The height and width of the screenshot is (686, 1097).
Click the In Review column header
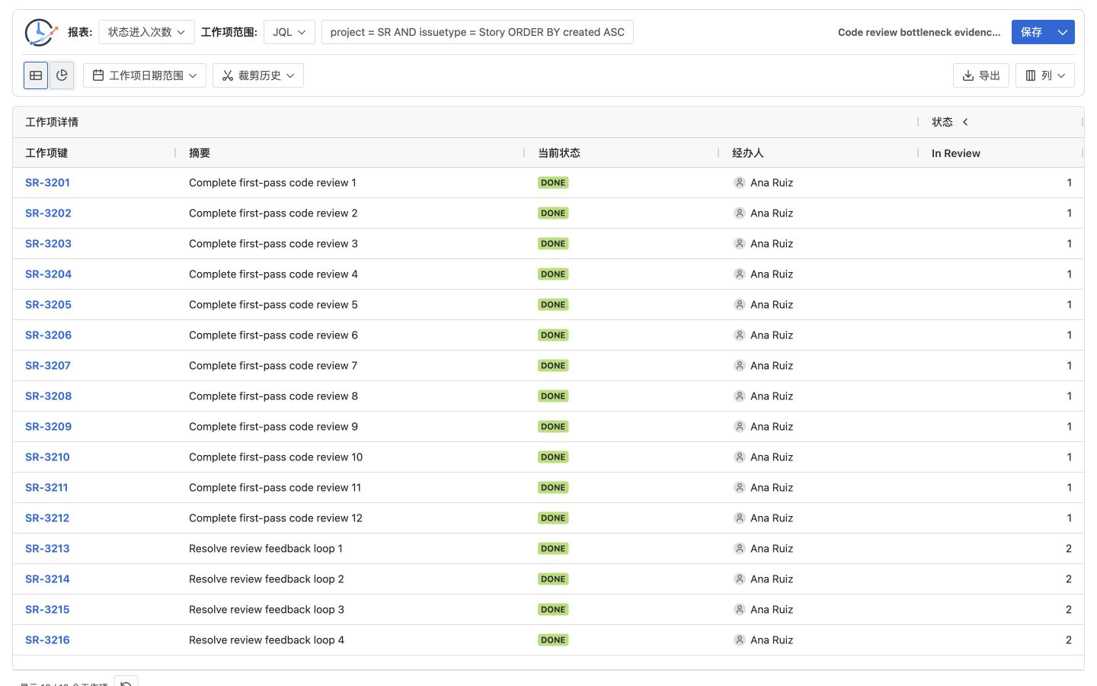(x=956, y=153)
